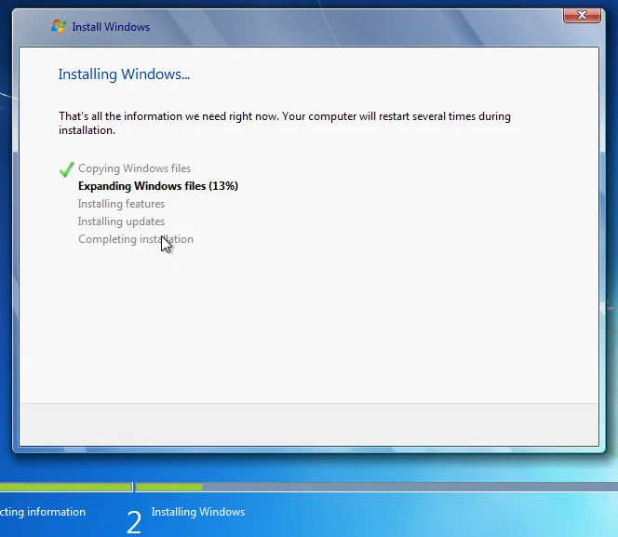Screen dimensions: 618x537
Task: Click the collecting information progress bar segment
Action: point(65,487)
